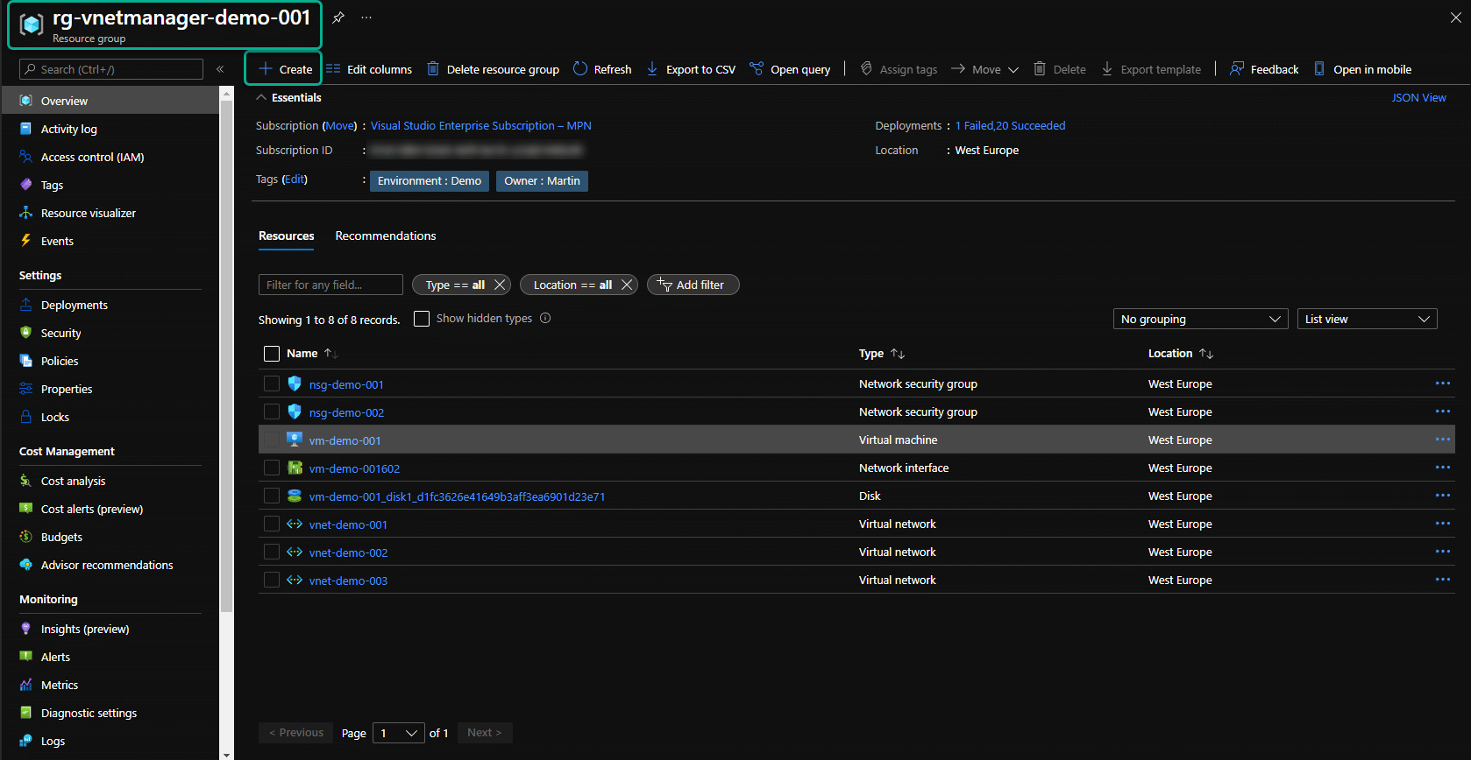Open the Page number dropdown
Image resolution: width=1471 pixels, height=760 pixels.
[399, 733]
